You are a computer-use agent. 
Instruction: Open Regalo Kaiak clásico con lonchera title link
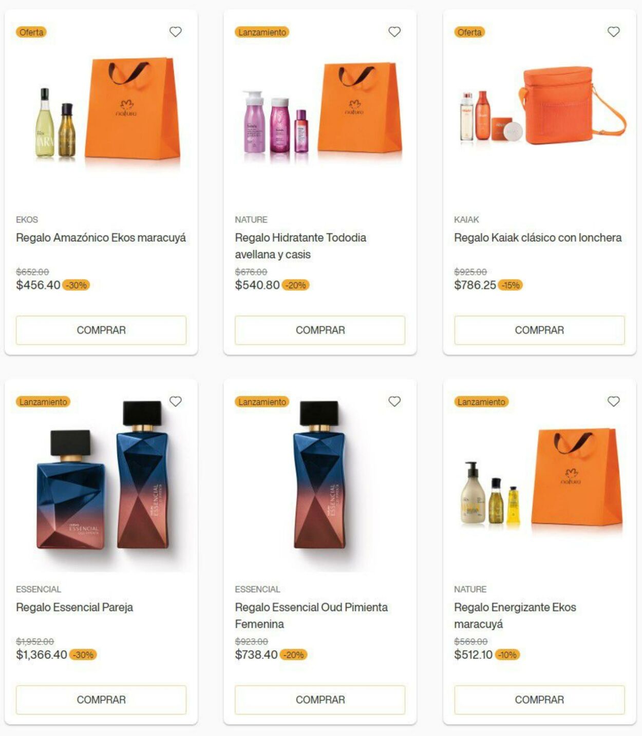point(538,238)
